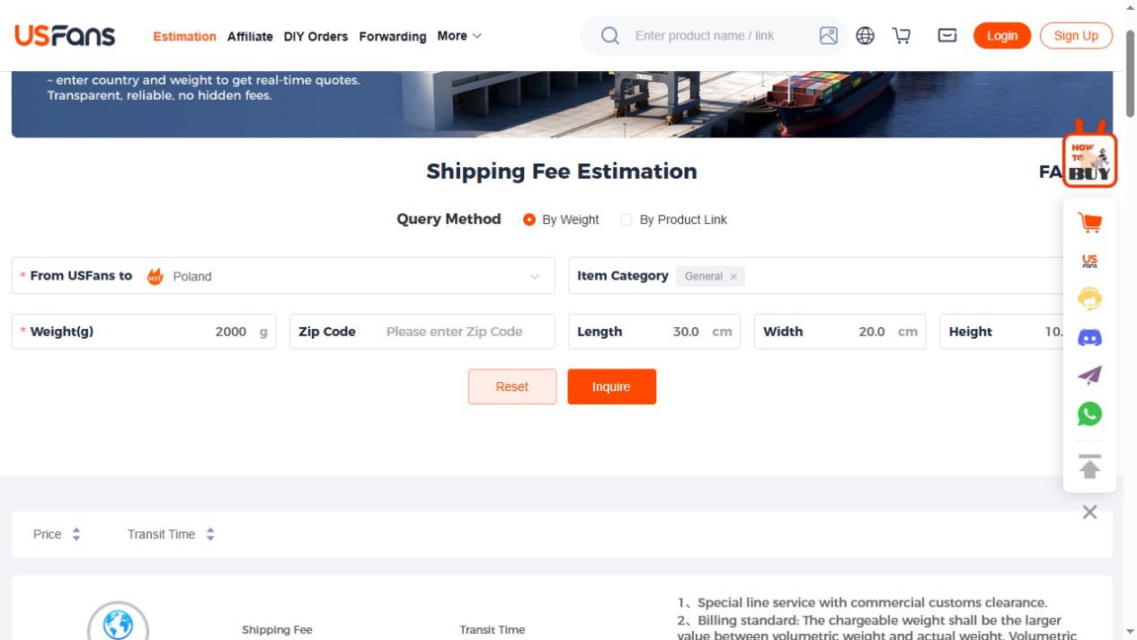Screen dimensions: 1137x640
Task: Open the destination country dropdown showing Poland
Action: coord(283,276)
